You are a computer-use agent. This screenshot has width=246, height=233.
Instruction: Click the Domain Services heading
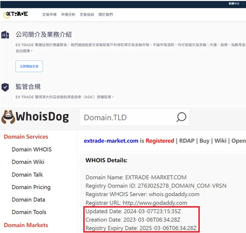[26, 137]
